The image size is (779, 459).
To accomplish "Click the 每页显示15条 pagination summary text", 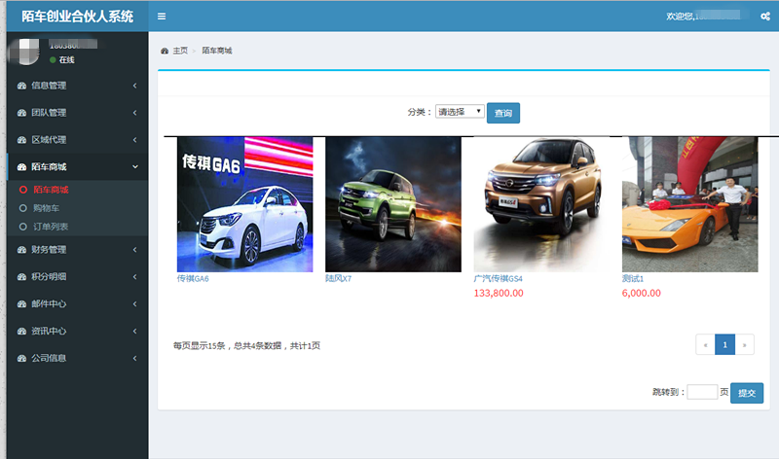I will click(x=246, y=346).
